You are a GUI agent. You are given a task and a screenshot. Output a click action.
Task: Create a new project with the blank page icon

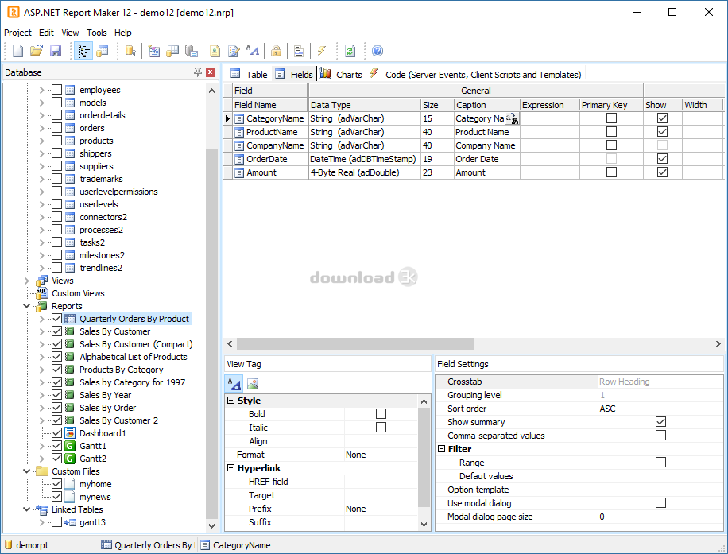(17, 51)
